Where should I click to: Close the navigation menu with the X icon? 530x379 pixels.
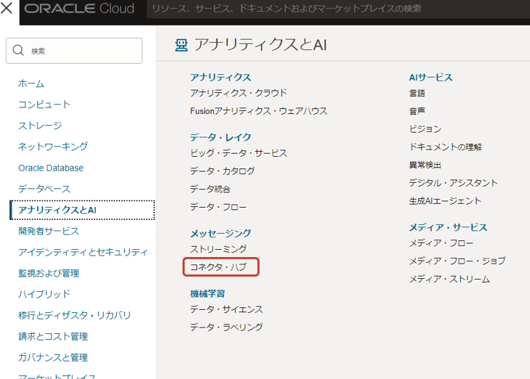point(7,8)
